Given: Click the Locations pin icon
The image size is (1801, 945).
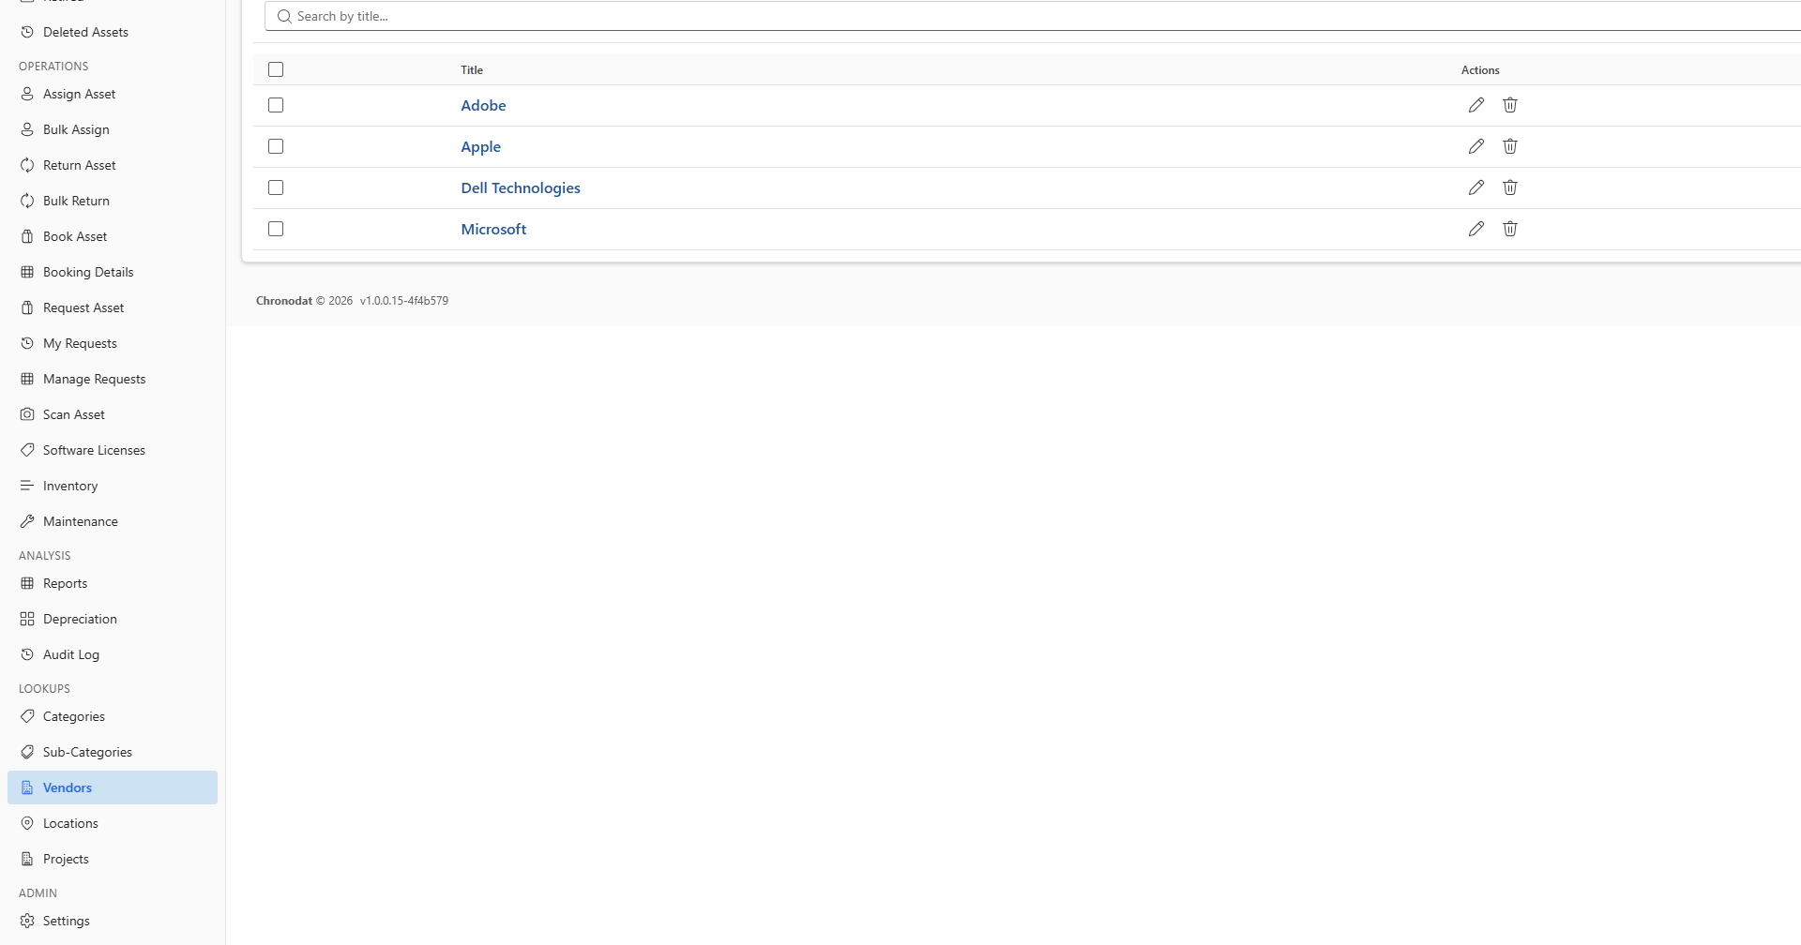Looking at the screenshot, I should pos(27,823).
